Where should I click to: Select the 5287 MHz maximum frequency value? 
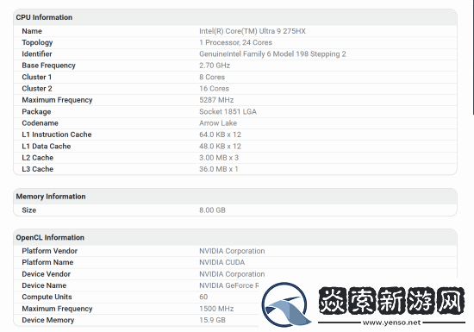(216, 100)
